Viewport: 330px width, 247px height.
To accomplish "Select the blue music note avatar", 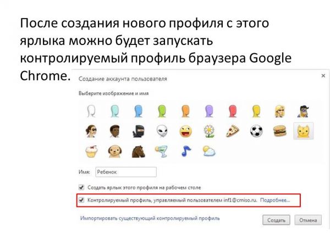I will (186, 151).
